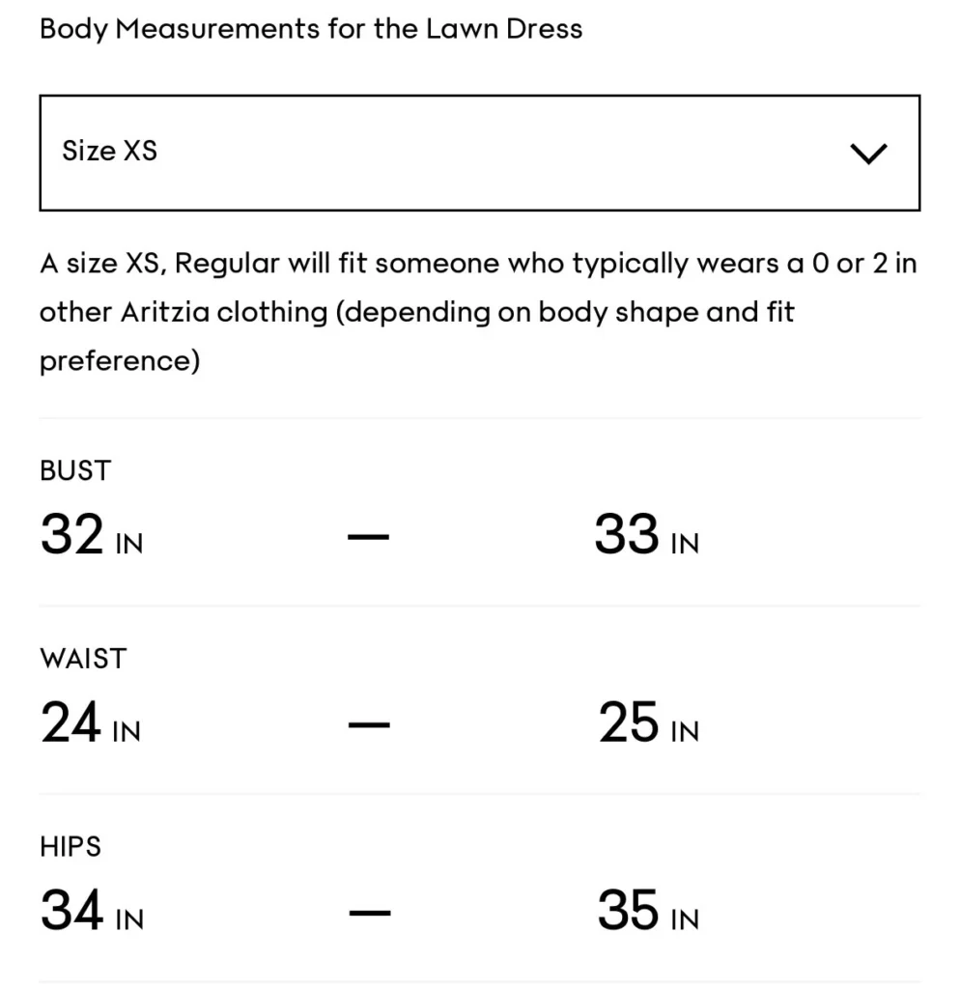Click the chevron arrow in size selector
Screen dimensions: 960x989
868,154
